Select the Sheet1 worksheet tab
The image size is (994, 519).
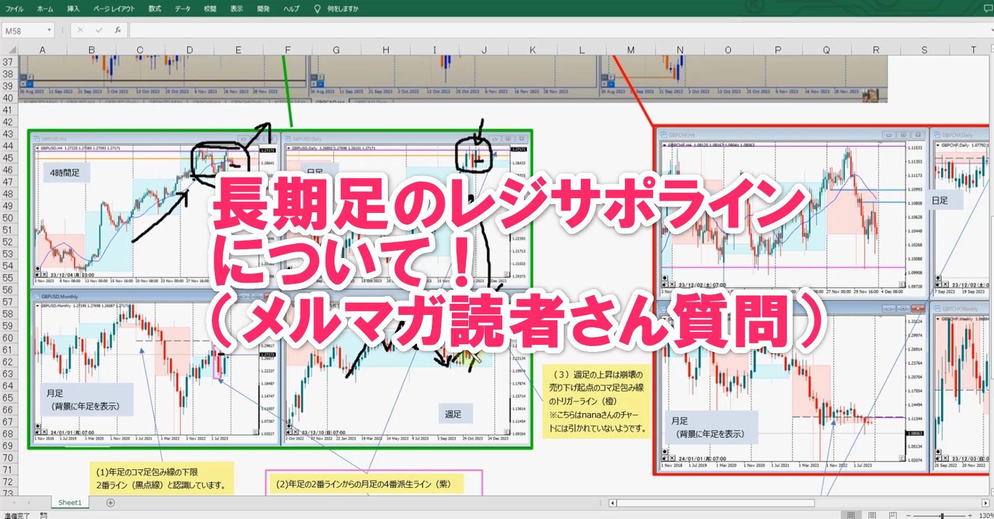click(70, 503)
